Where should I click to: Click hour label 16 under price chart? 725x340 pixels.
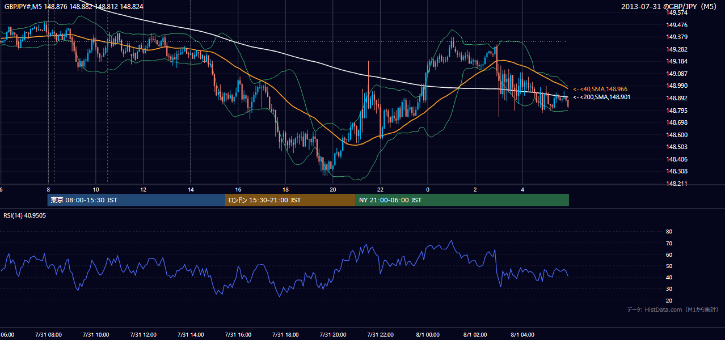238,189
